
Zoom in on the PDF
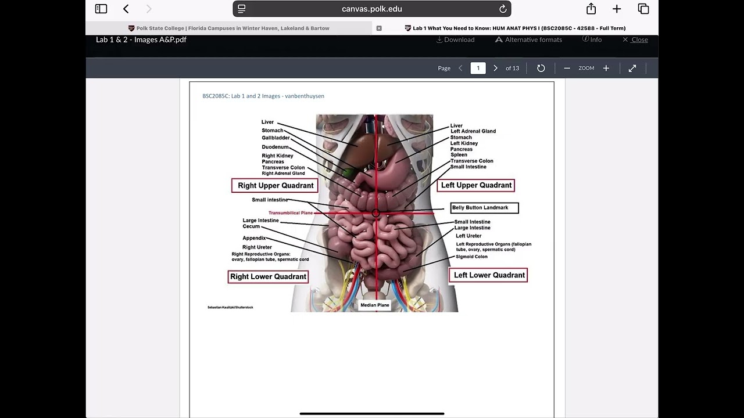tap(606, 68)
